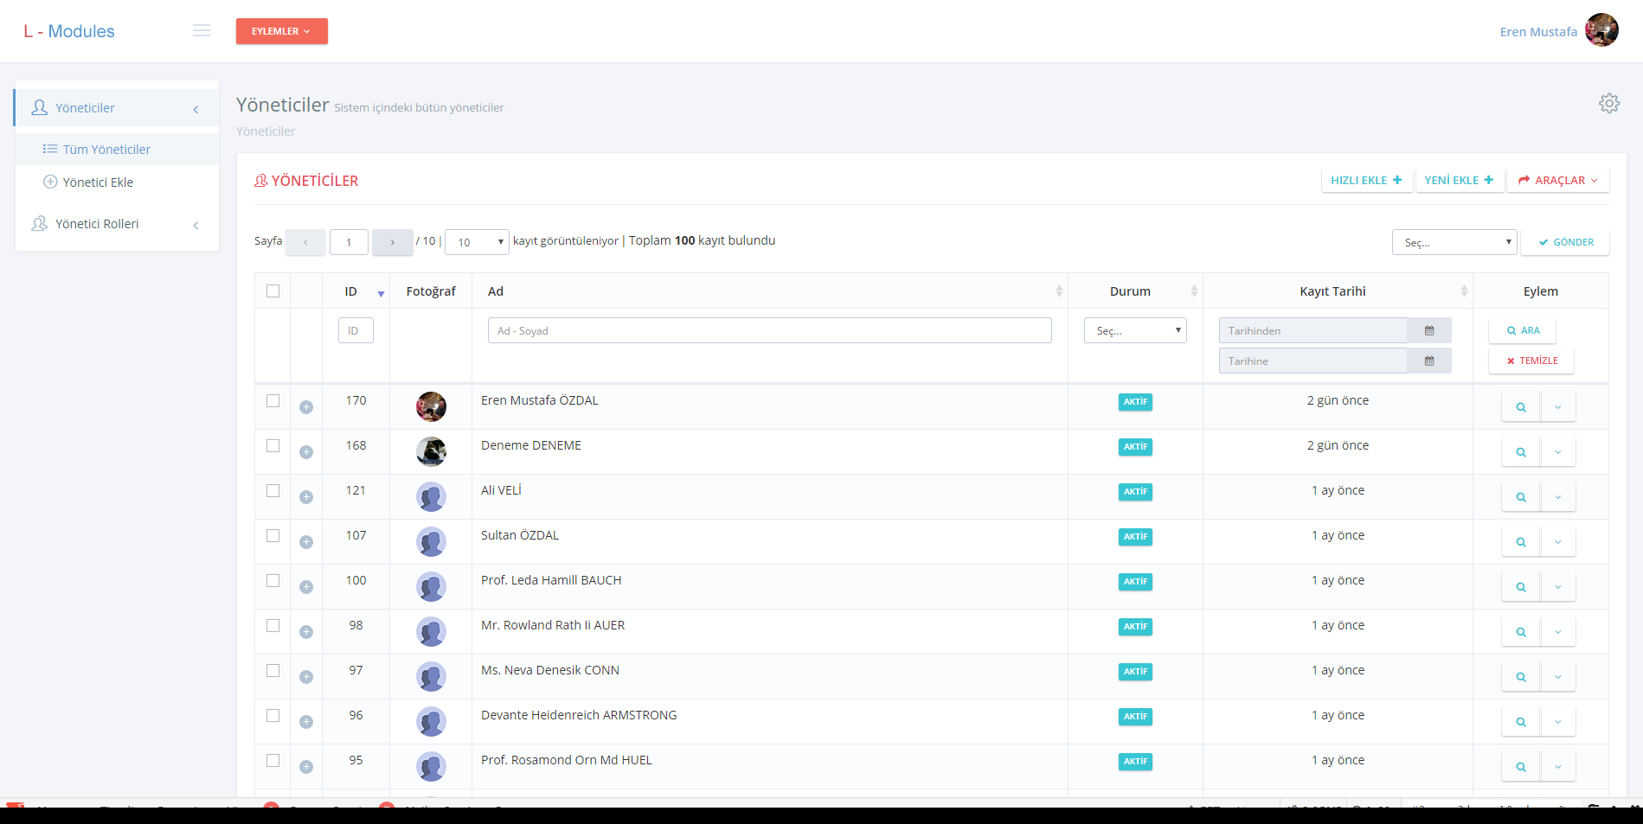Open the Tarihinden calendar picker icon
The width and height of the screenshot is (1643, 824).
(1429, 331)
